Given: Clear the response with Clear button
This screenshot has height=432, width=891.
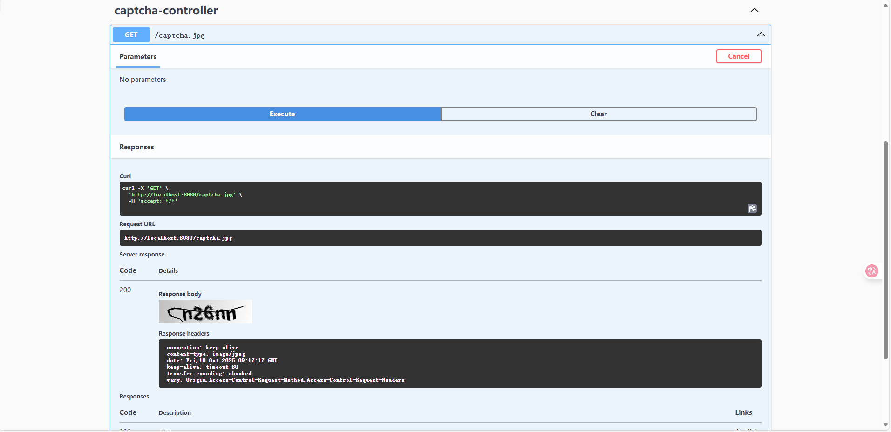Looking at the screenshot, I should coord(598,114).
